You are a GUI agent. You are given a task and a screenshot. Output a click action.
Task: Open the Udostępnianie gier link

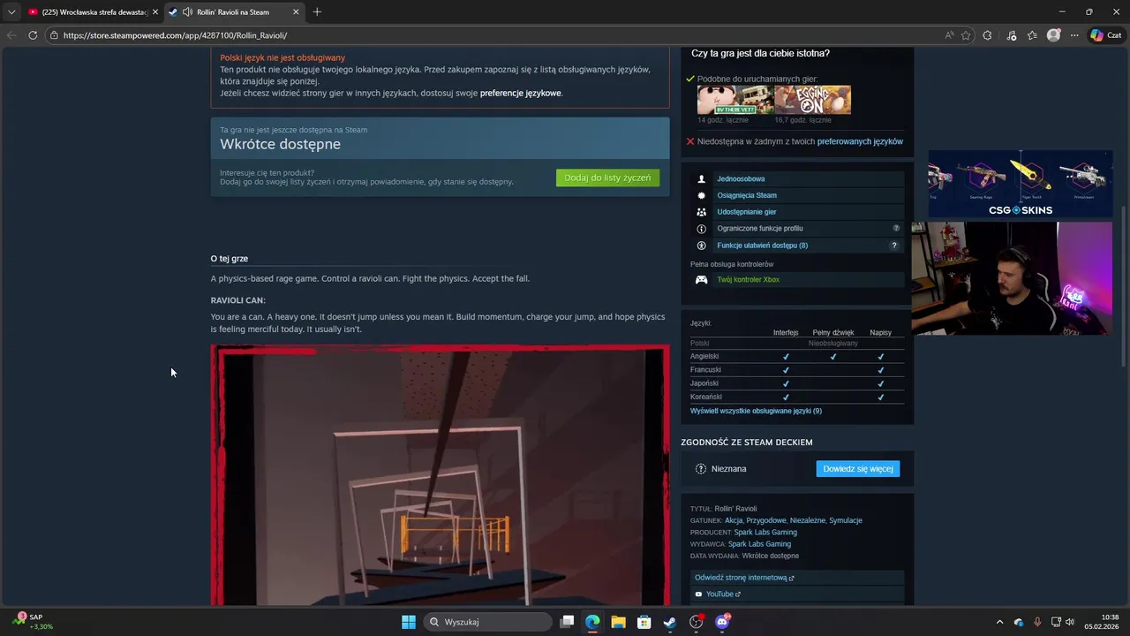point(747,212)
